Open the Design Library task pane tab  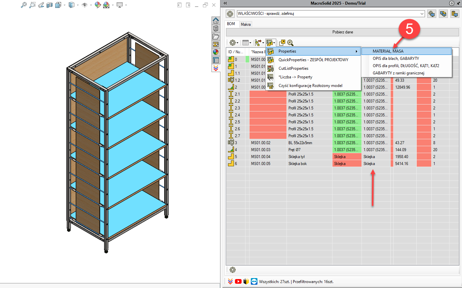pyautogui.click(x=216, y=28)
